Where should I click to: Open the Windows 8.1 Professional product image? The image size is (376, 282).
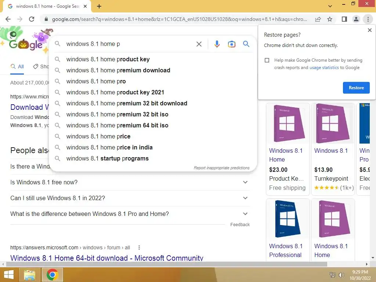click(288, 219)
